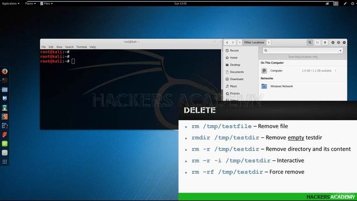Open the terminal View menu

click(59, 47)
